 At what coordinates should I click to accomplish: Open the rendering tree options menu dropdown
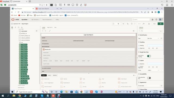click(37, 31)
